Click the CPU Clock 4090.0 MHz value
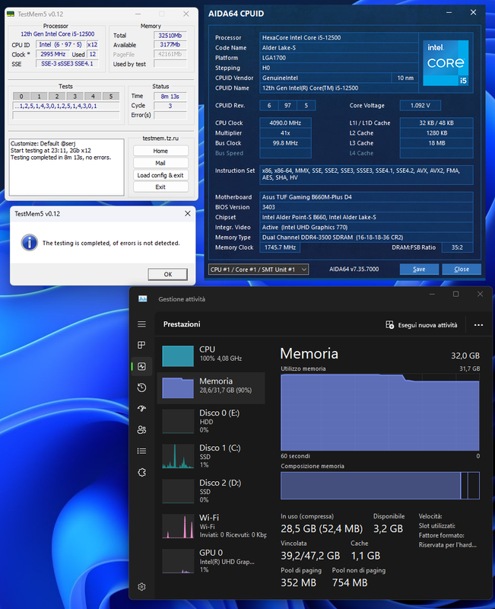The width and height of the screenshot is (495, 609). tap(285, 123)
